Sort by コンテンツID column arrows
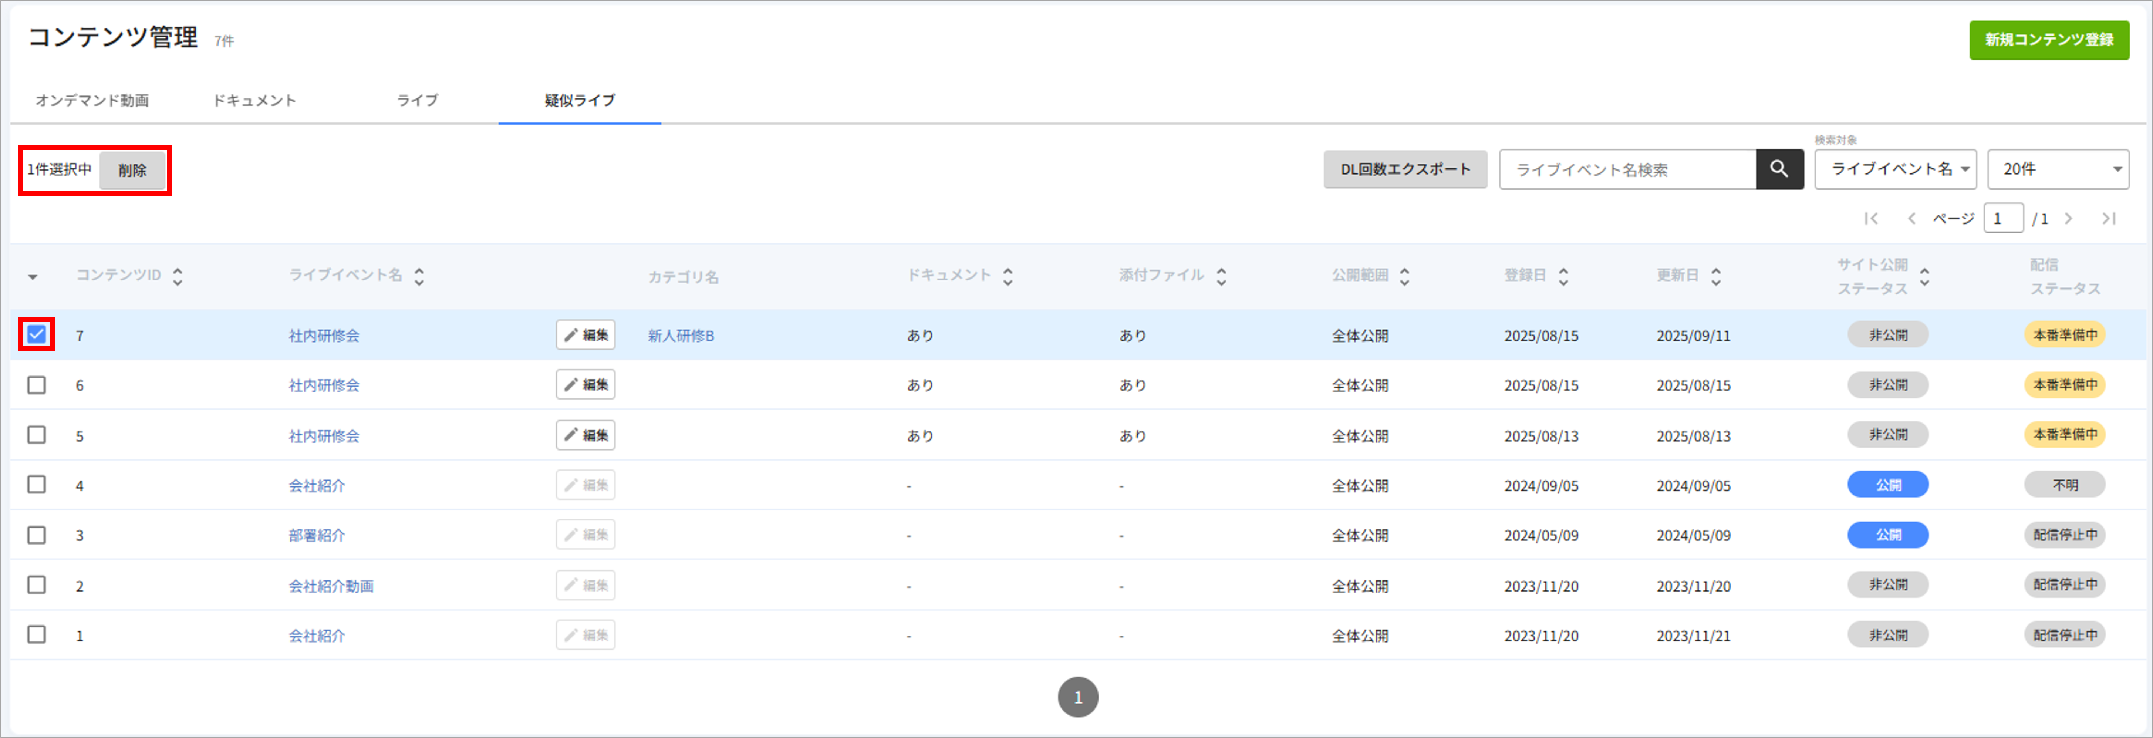The image size is (2153, 738). point(177,277)
